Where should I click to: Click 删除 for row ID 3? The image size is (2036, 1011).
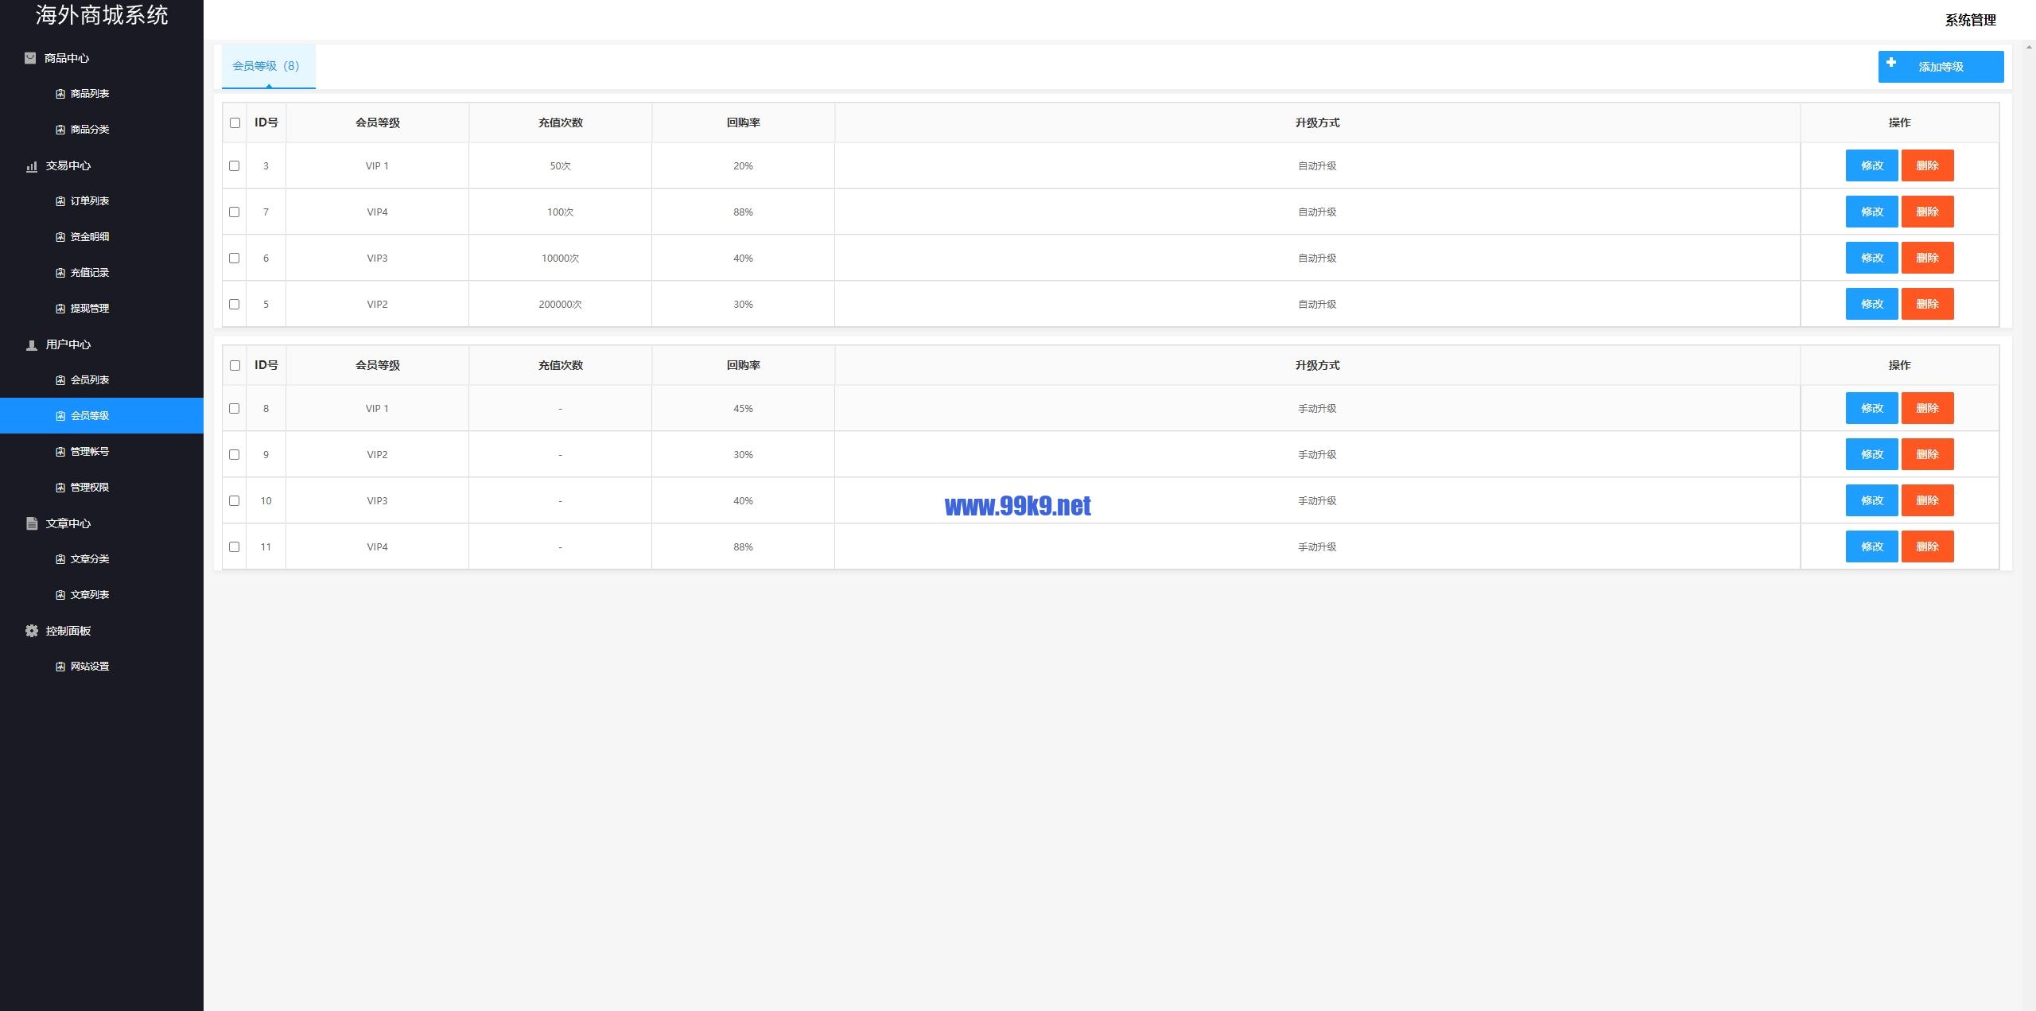coord(1927,165)
